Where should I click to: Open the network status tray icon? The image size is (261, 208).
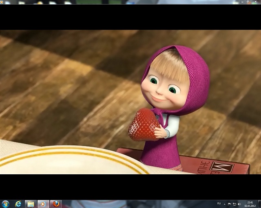click(x=234, y=204)
